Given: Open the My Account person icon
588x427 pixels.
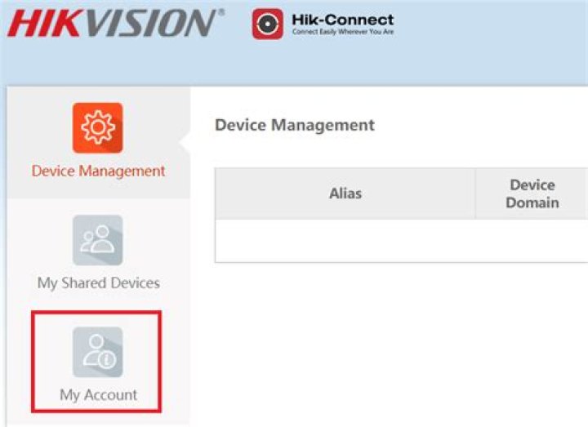Looking at the screenshot, I should coord(98,352).
